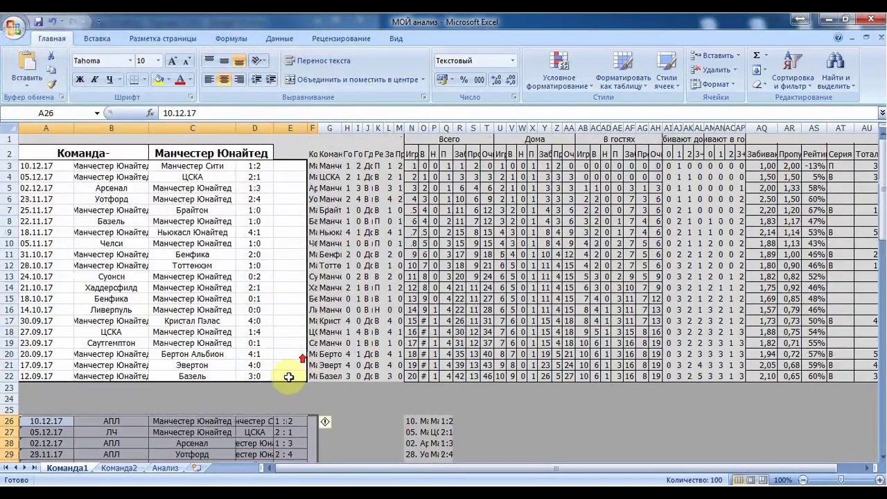
Task: Activate the Format Painter brush
Action: (x=51, y=84)
